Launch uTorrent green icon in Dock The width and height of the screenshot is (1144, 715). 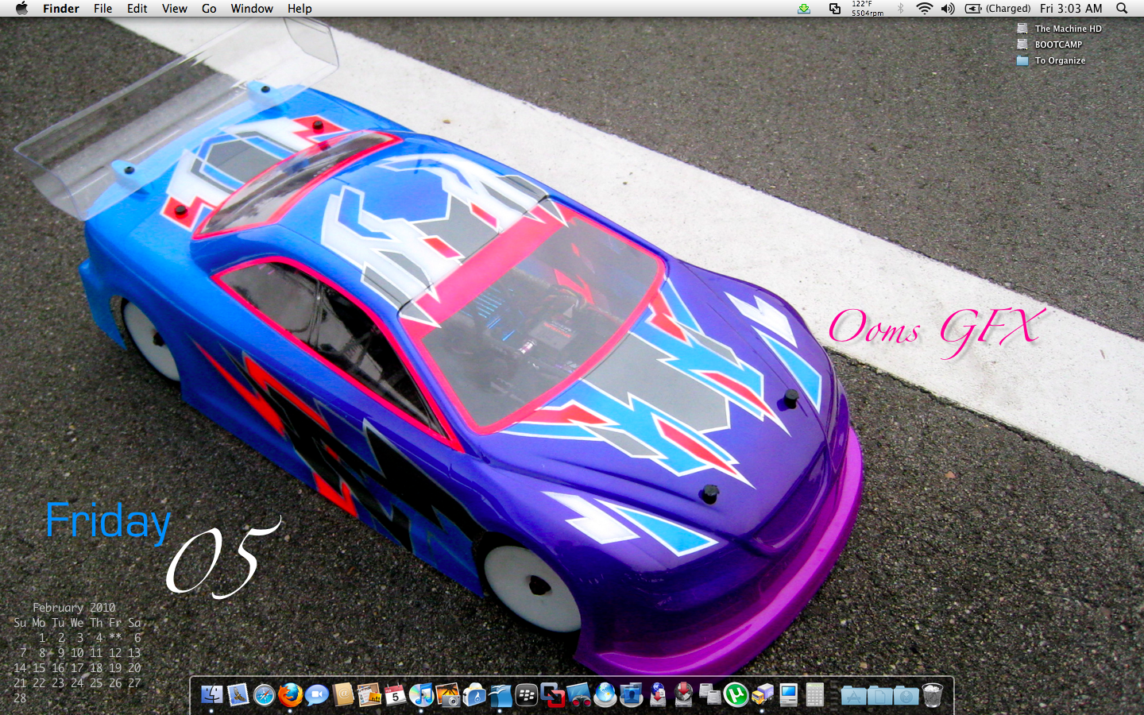[736, 695]
